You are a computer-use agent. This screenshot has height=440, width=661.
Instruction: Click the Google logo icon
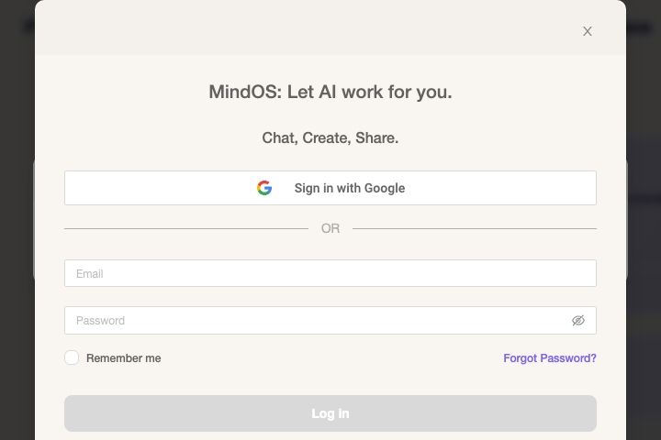coord(264,188)
